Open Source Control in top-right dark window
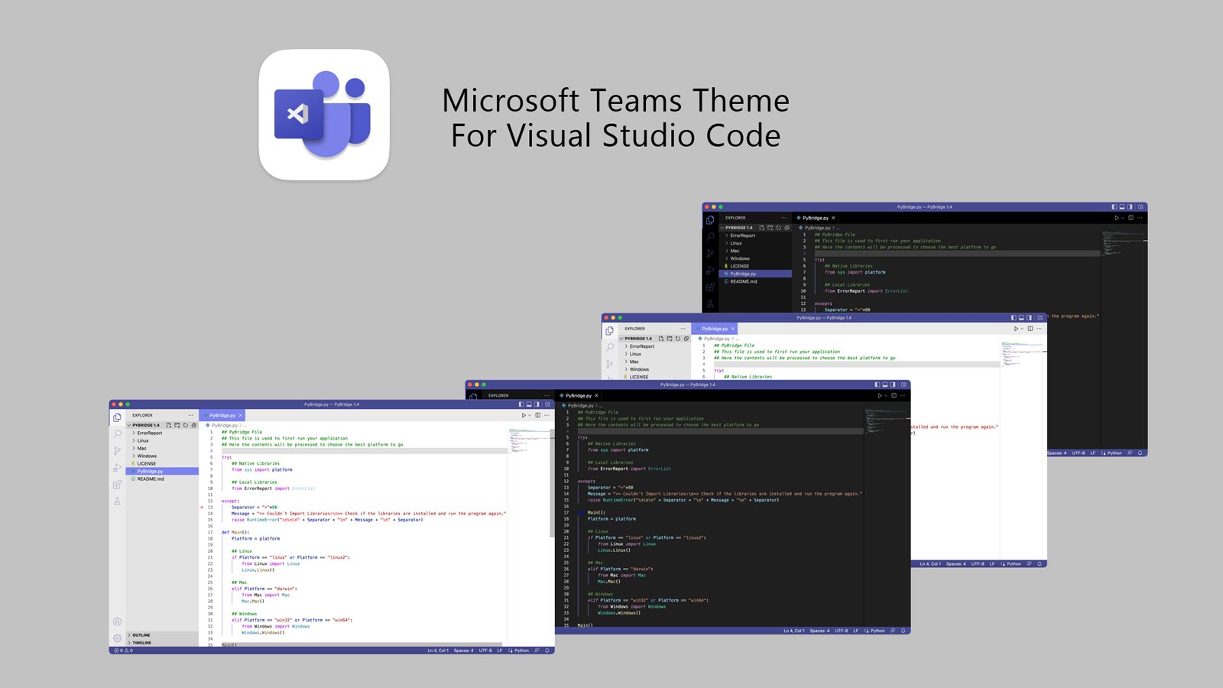The image size is (1223, 688). 710,253
